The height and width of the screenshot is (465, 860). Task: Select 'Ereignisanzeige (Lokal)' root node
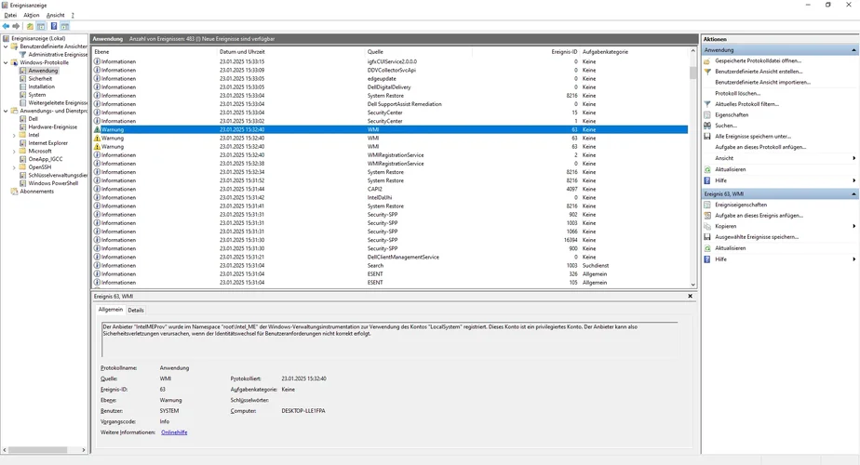pos(38,38)
